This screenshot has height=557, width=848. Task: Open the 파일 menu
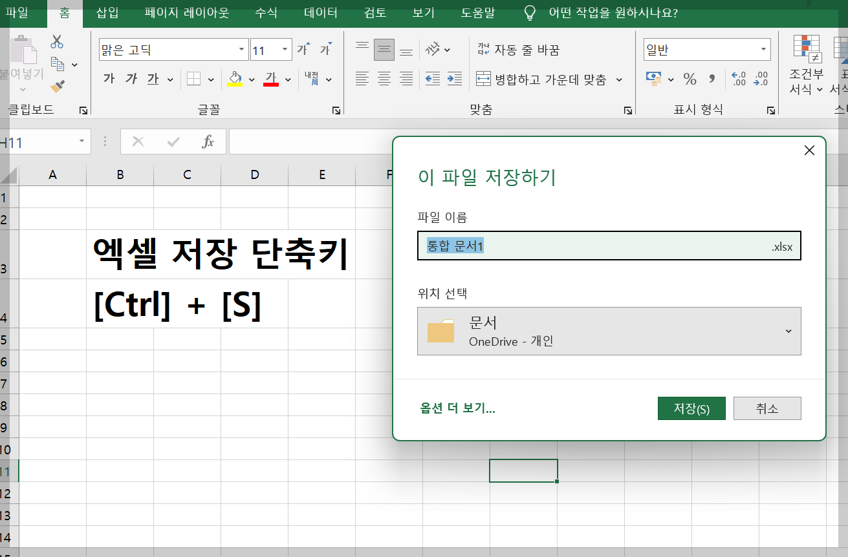tap(18, 12)
